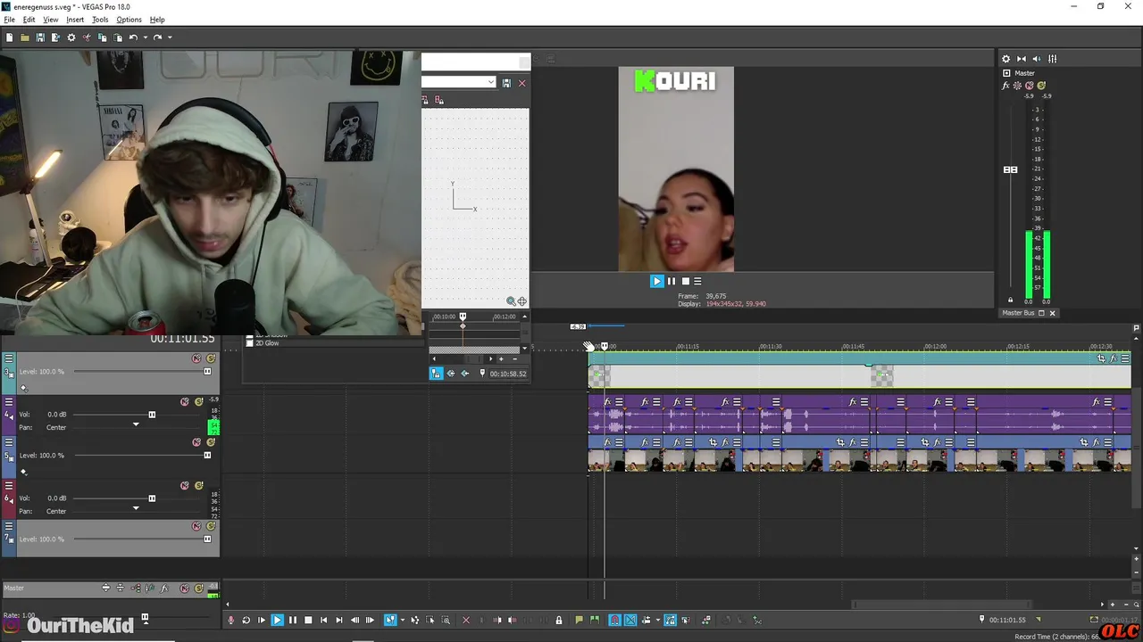
Task: Click track 4 volume slider handle
Action: click(x=152, y=415)
